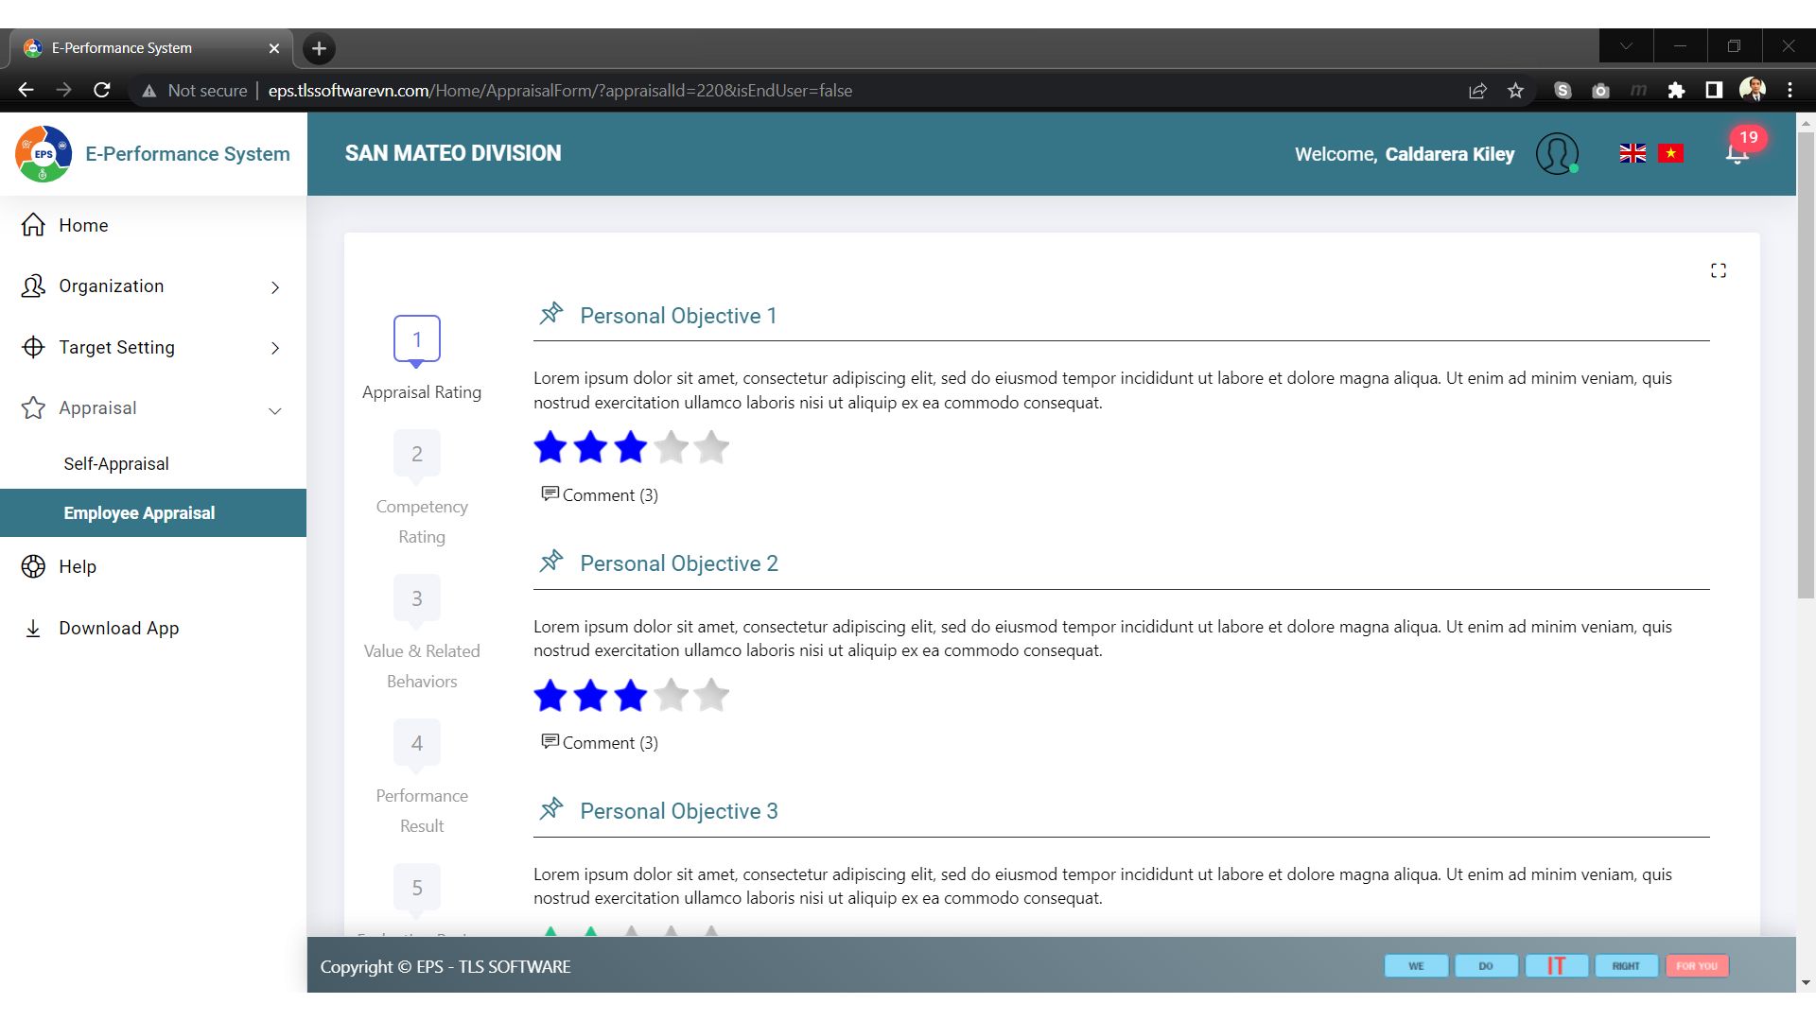This screenshot has width=1816, height=1021.
Task: Select the English UK flag icon
Action: (1633, 153)
